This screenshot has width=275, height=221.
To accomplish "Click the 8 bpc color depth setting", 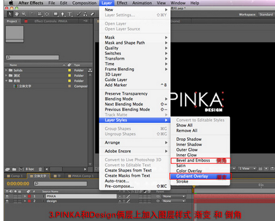I will (x=30, y=169).
